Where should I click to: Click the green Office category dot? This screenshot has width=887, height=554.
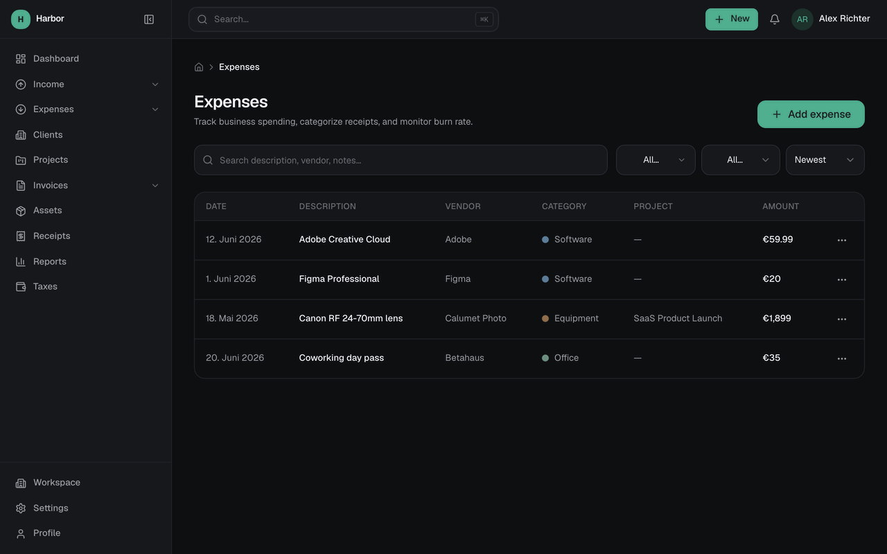point(545,358)
